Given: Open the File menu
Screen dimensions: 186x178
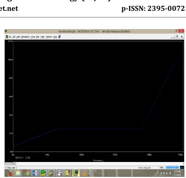Looking at the screenshot, I should click(10, 37).
